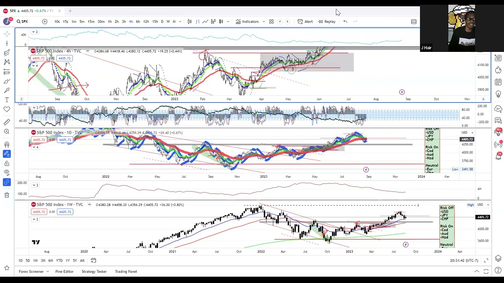Expand 4h chart indicator legend showing 4
This screenshot has height=283, width=504.
[35, 65]
